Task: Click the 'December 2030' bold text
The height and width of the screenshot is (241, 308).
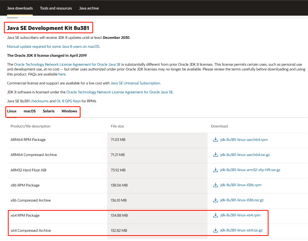Action: click(116, 37)
